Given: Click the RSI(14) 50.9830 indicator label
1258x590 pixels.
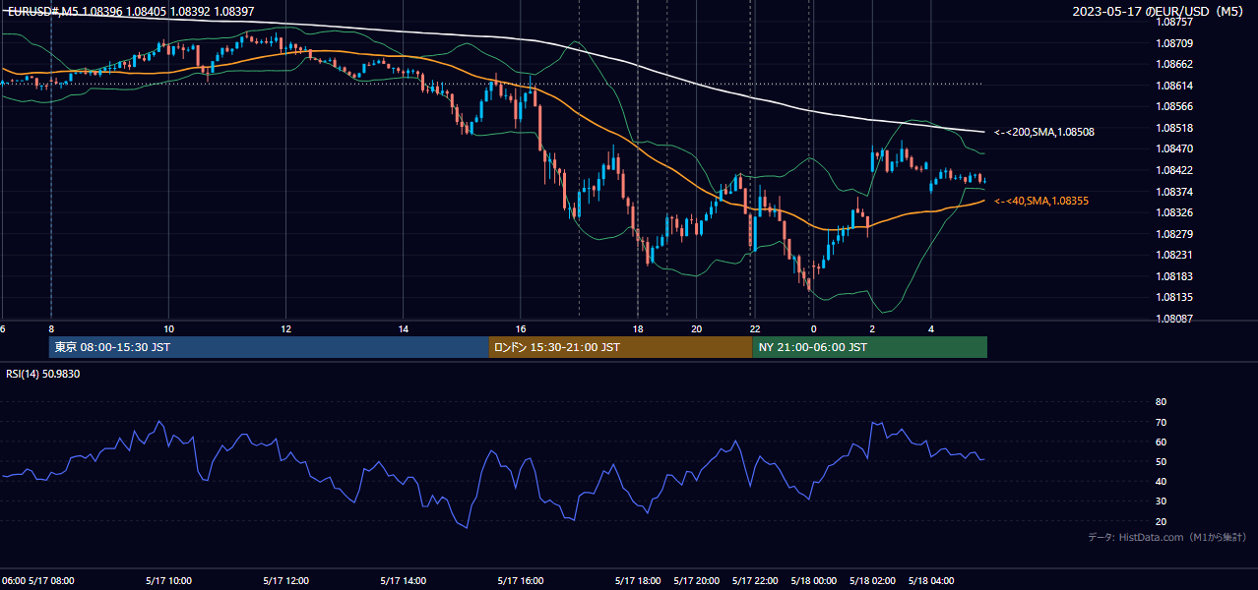Looking at the screenshot, I should coord(43,374).
